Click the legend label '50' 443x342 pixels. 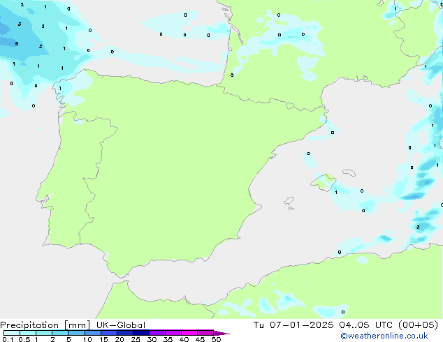[x=217, y=339]
